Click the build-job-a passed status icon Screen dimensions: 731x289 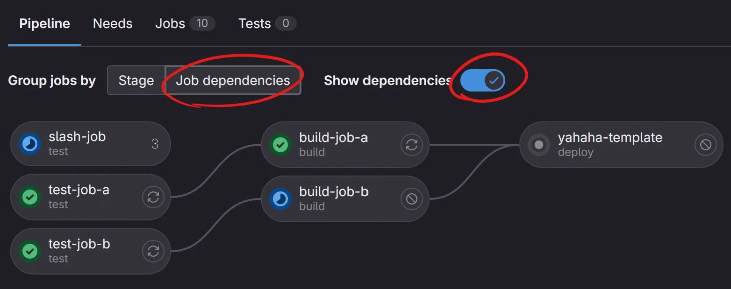280,145
